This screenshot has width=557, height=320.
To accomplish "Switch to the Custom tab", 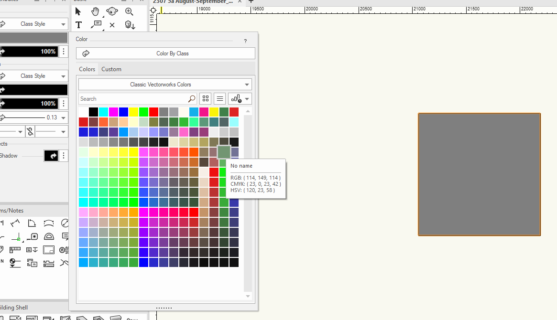I will pos(111,69).
